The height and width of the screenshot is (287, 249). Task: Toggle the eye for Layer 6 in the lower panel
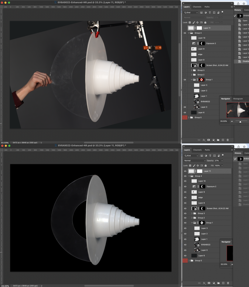(x=185, y=255)
